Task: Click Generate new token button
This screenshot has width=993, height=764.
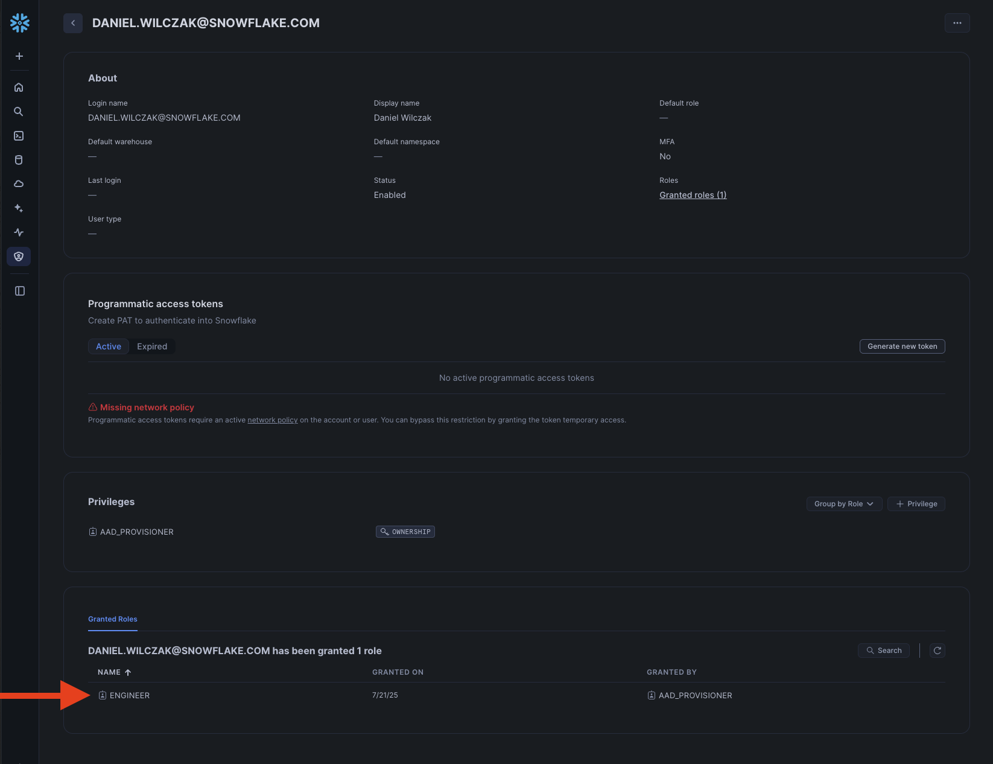Action: point(902,346)
